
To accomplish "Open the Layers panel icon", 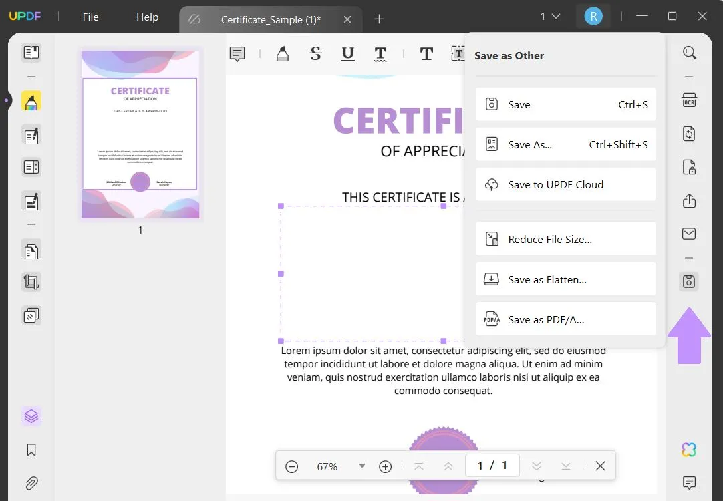I will [x=31, y=416].
